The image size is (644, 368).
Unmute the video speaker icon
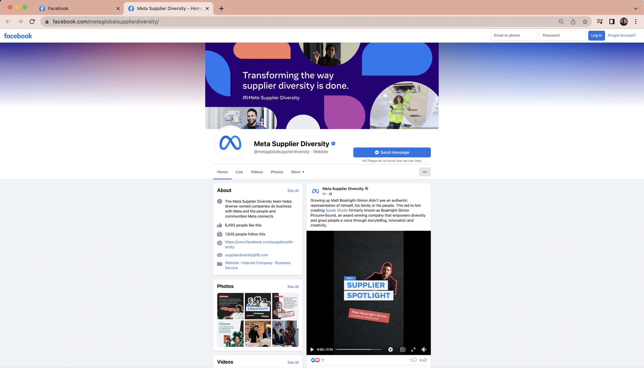coord(424,349)
